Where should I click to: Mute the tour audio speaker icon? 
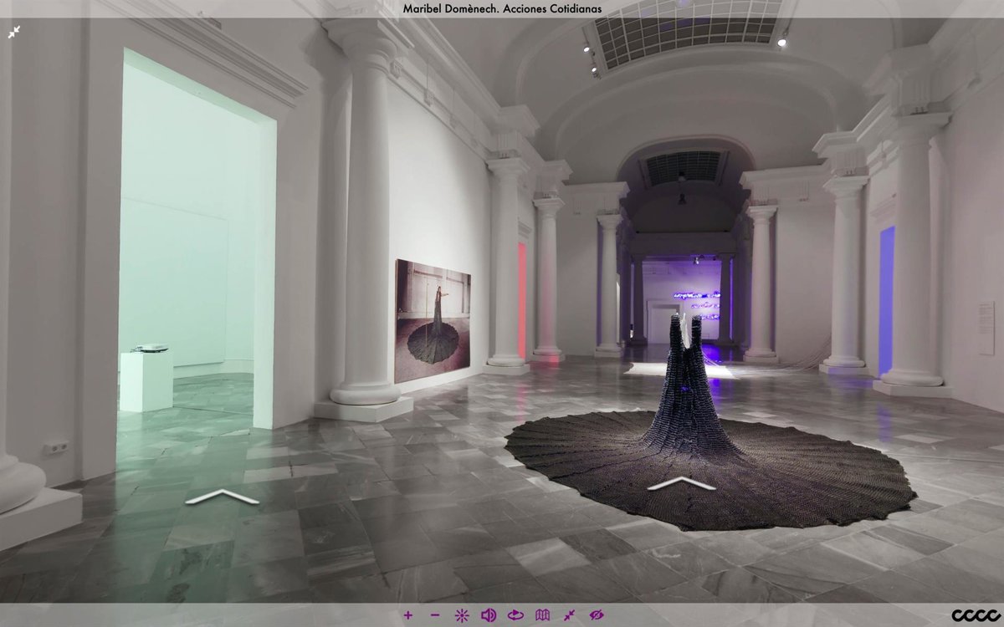point(489,615)
